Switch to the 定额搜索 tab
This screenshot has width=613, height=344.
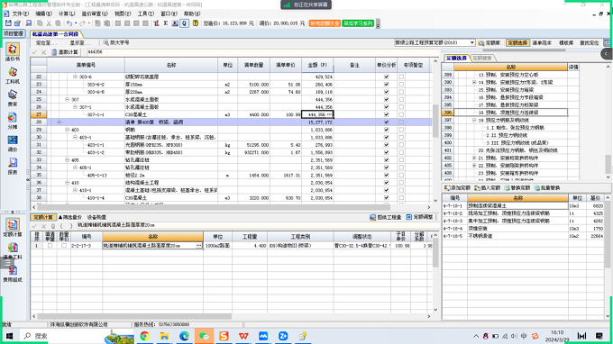pos(482,59)
